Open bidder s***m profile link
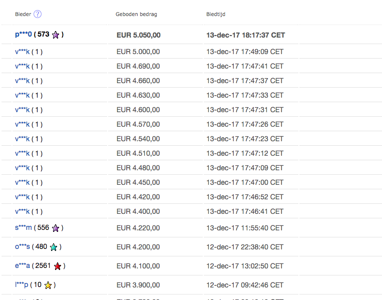This screenshot has height=300, width=382. coord(24,227)
